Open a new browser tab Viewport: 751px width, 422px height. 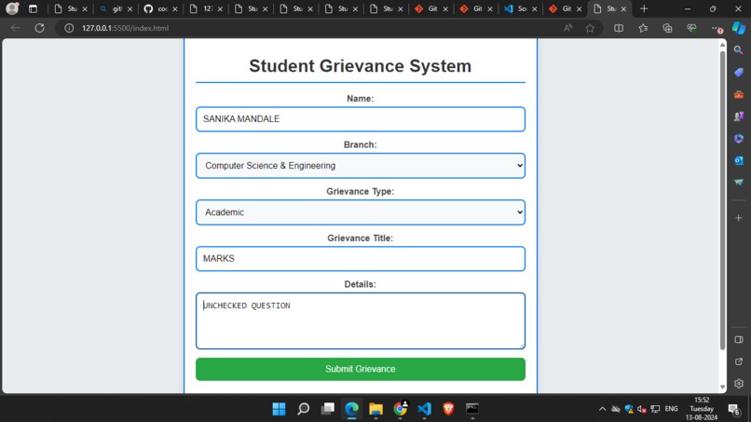644,8
